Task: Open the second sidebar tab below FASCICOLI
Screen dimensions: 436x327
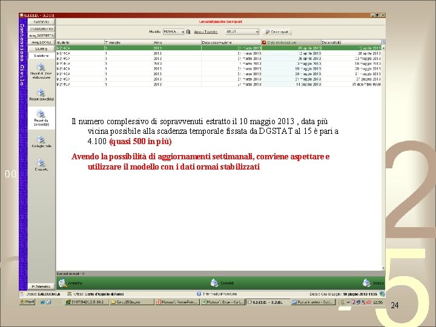Action: (x=41, y=28)
